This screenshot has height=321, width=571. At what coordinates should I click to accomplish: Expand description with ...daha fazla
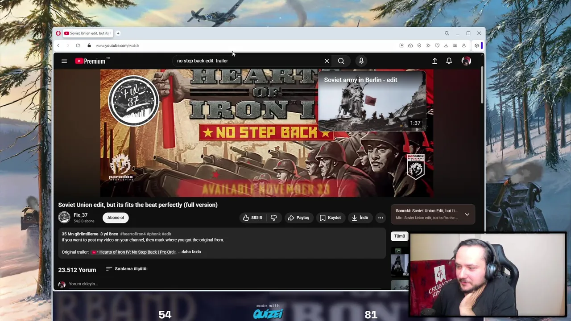(x=190, y=252)
